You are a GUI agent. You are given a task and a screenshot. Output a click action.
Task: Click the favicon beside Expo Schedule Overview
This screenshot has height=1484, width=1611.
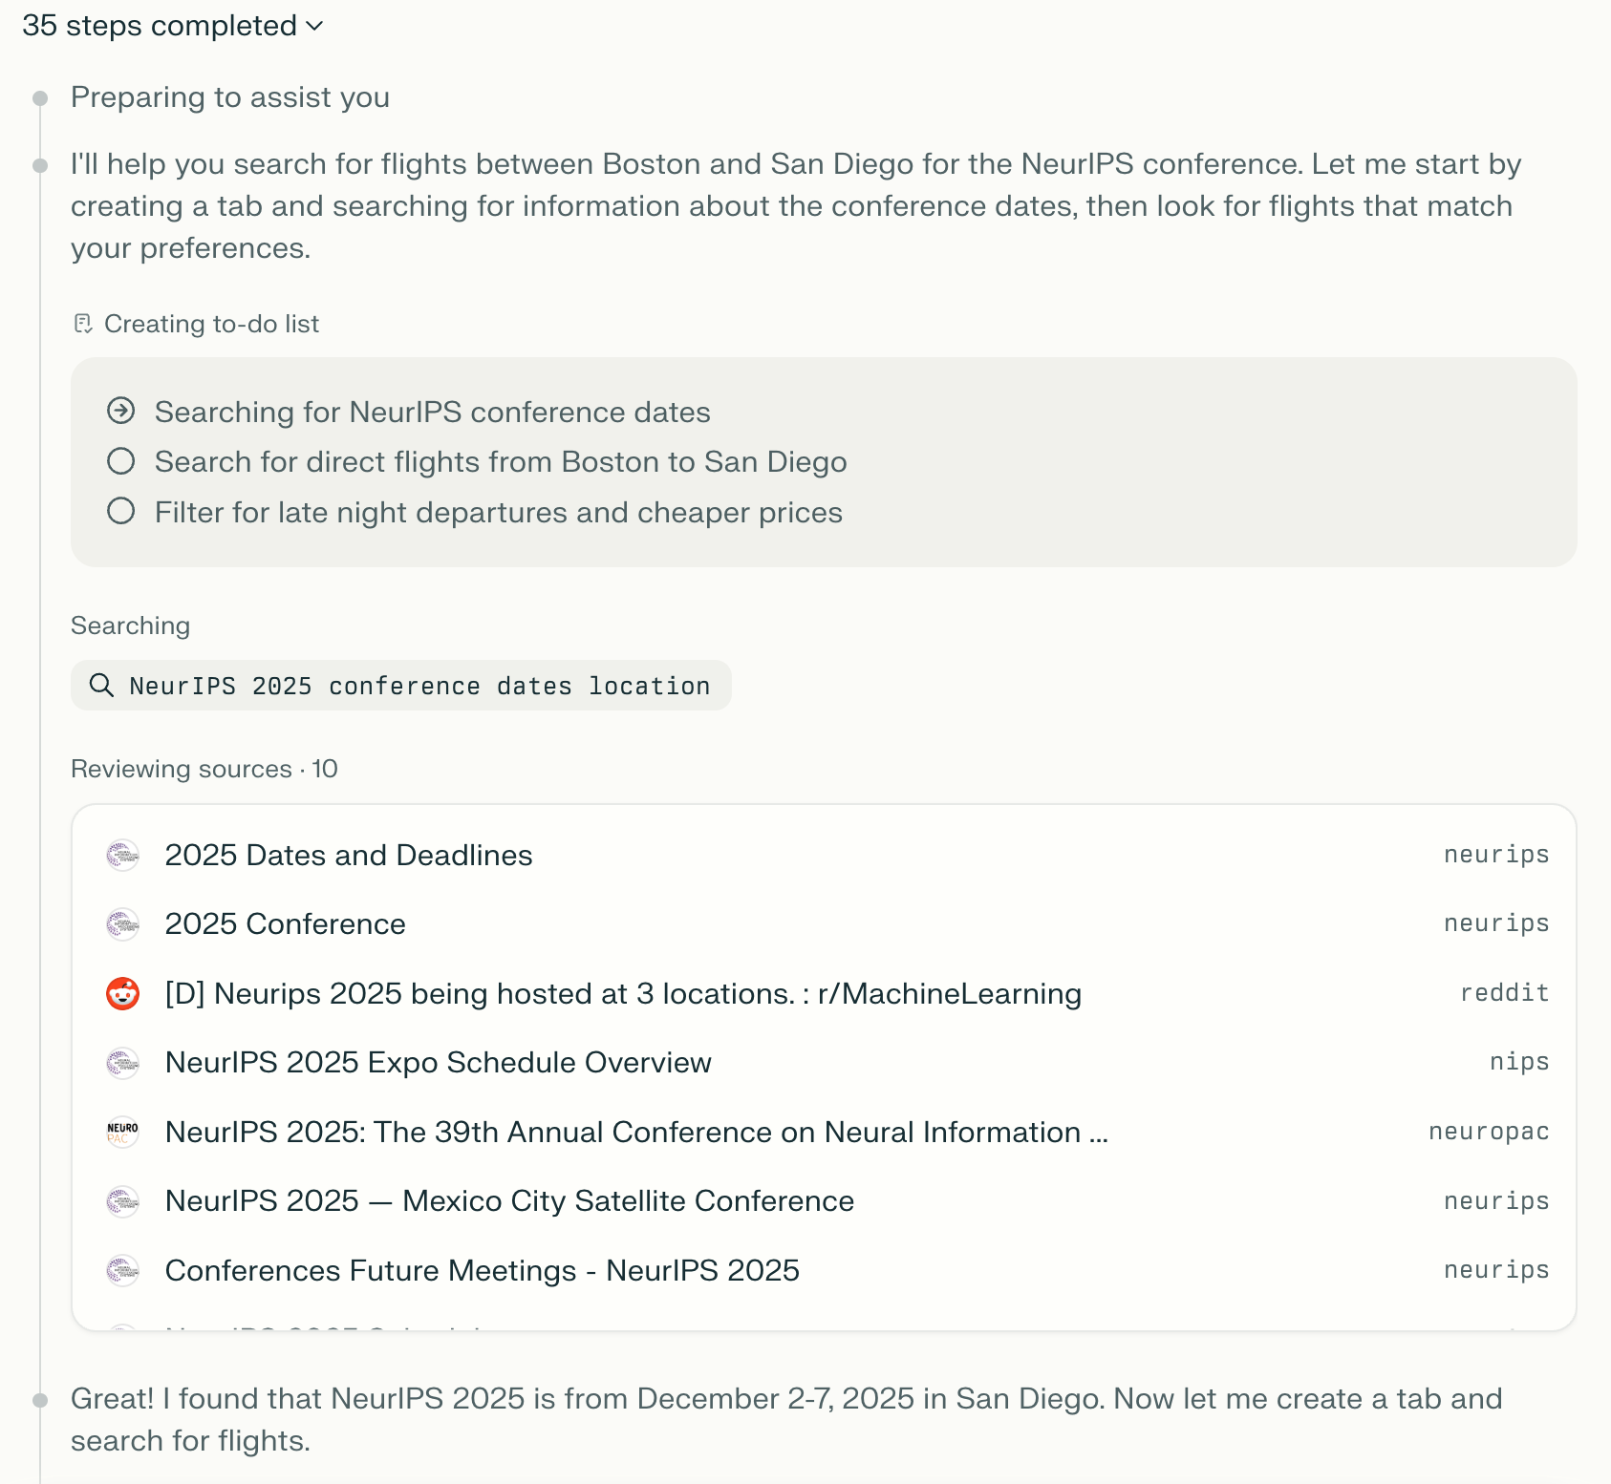(122, 1063)
